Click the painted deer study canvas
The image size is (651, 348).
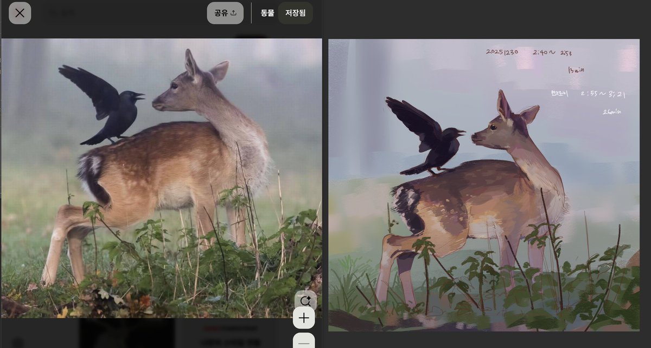tap(484, 185)
